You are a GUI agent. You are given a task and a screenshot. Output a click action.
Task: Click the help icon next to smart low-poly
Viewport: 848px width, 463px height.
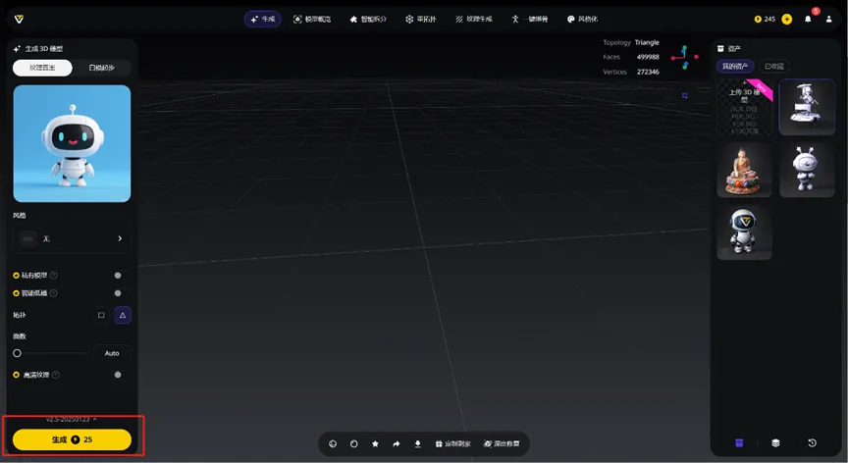click(x=54, y=293)
